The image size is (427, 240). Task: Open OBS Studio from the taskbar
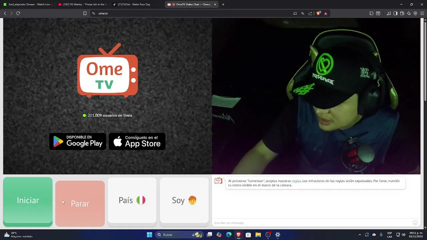point(268,235)
